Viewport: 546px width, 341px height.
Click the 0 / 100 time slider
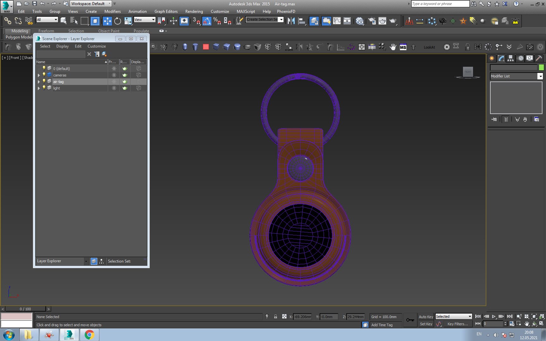click(x=25, y=309)
